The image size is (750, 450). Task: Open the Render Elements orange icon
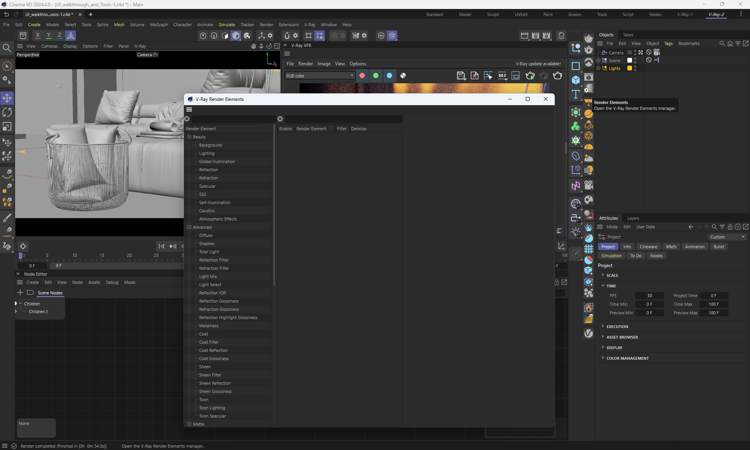point(588,103)
